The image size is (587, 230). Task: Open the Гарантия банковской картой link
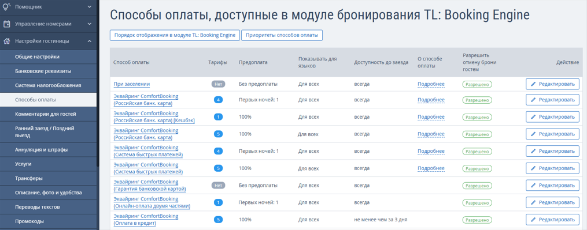[150, 186]
